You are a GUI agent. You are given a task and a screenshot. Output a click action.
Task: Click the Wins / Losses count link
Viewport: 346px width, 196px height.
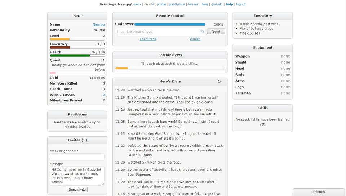click(x=103, y=95)
